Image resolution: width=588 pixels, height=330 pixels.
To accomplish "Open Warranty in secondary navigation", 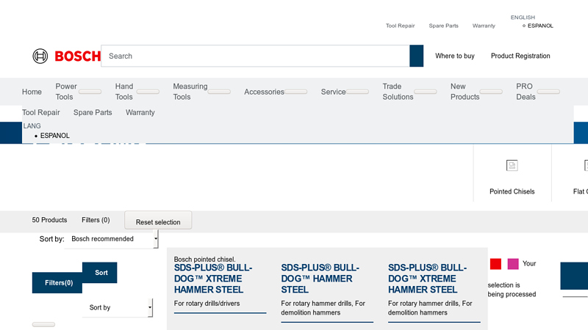I will (140, 112).
